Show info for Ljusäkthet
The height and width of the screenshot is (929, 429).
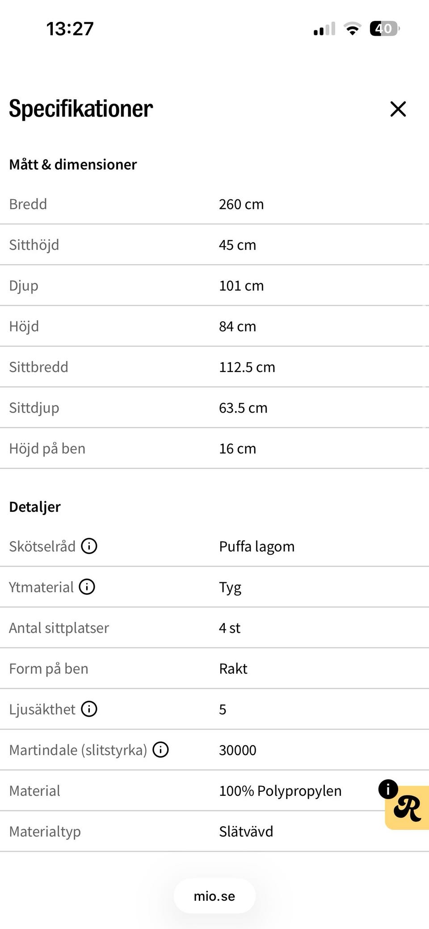(89, 709)
